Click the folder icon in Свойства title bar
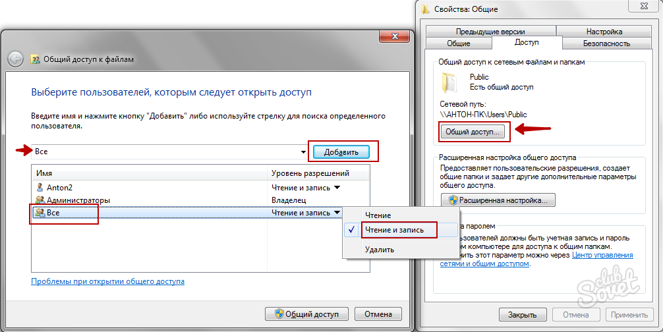This screenshot has height=332, width=663. point(425,9)
